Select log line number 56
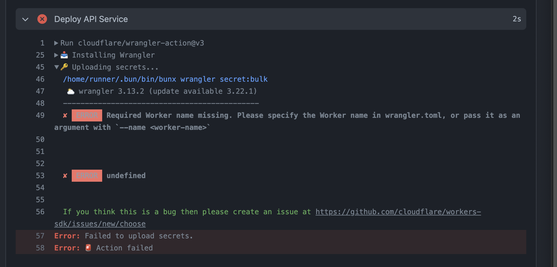 point(40,212)
